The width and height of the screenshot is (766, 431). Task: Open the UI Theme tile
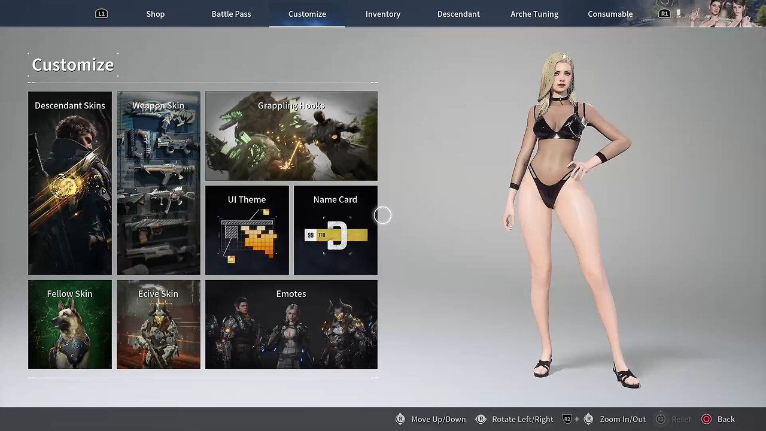coord(247,230)
